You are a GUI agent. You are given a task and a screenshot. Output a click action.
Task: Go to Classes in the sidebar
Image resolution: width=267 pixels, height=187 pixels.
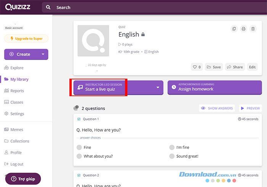point(17,102)
